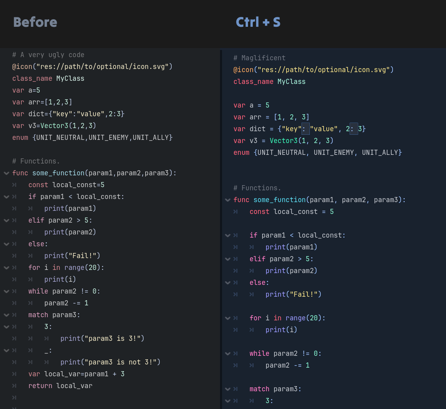The height and width of the screenshot is (409, 446).
Task: Collapse the while loop in the Before panel
Action: click(6, 291)
